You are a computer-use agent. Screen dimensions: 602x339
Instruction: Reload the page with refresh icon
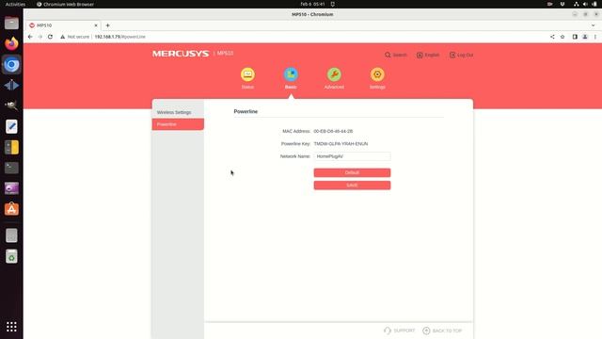click(50, 37)
